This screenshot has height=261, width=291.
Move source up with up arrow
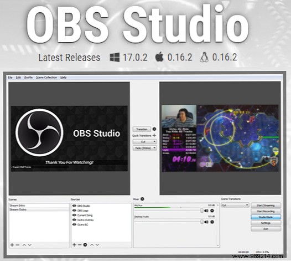[x=92, y=245]
